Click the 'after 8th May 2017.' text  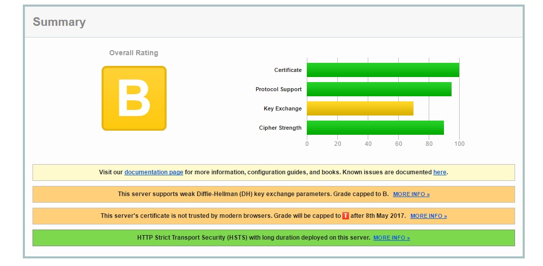pyautogui.click(x=378, y=216)
